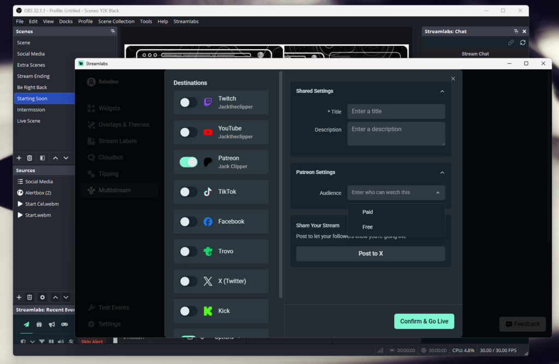Open the Feedback button
Screen dimensions: 559x364
coord(522,324)
